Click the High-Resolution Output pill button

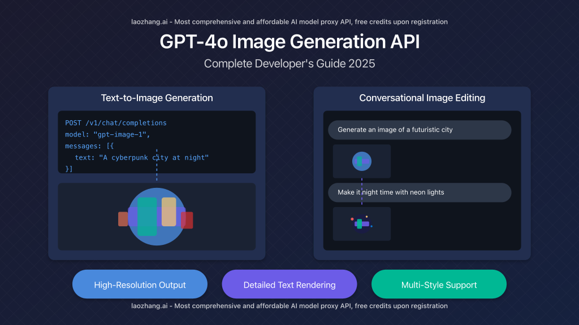pyautogui.click(x=140, y=284)
